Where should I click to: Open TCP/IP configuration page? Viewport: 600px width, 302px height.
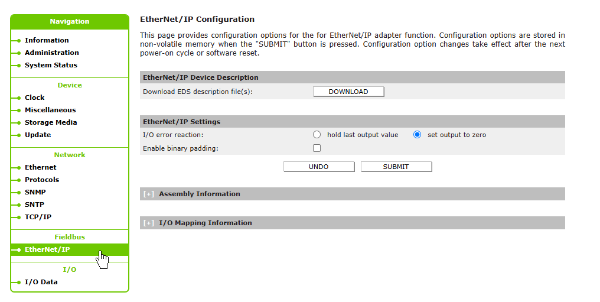coord(38,217)
